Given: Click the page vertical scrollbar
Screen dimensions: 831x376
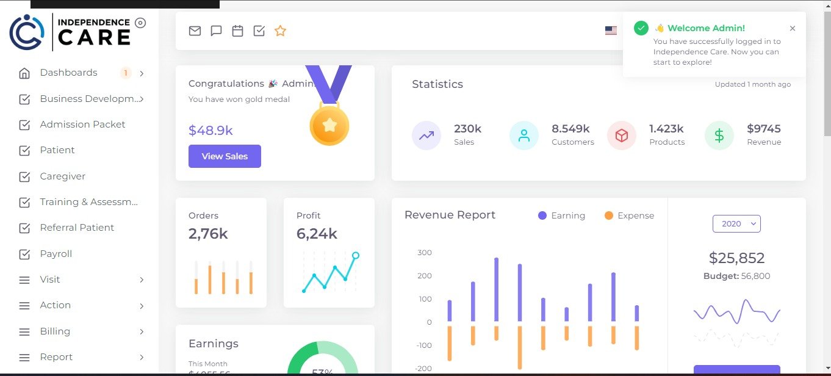Looking at the screenshot, I should click(x=827, y=73).
